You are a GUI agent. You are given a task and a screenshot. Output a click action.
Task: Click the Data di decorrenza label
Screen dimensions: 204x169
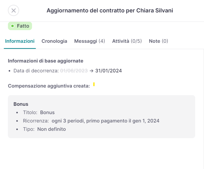pos(36,71)
